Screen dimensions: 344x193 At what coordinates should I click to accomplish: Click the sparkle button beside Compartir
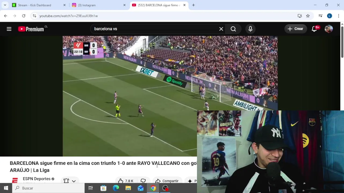[x=191, y=181]
